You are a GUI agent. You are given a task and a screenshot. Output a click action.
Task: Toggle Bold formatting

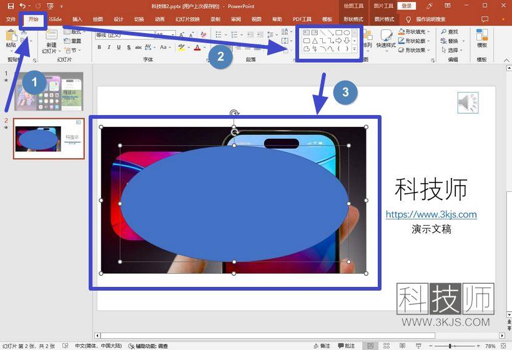pos(99,47)
